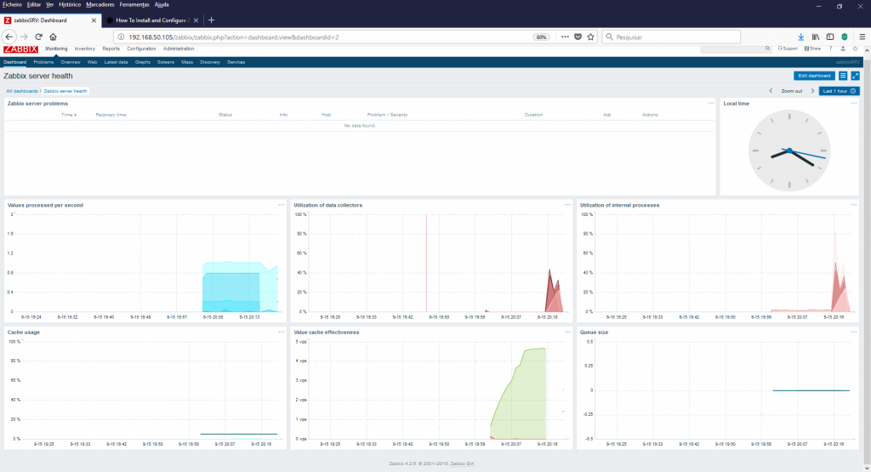871x472 pixels.
Task: Go to browser home page
Action: 53,37
